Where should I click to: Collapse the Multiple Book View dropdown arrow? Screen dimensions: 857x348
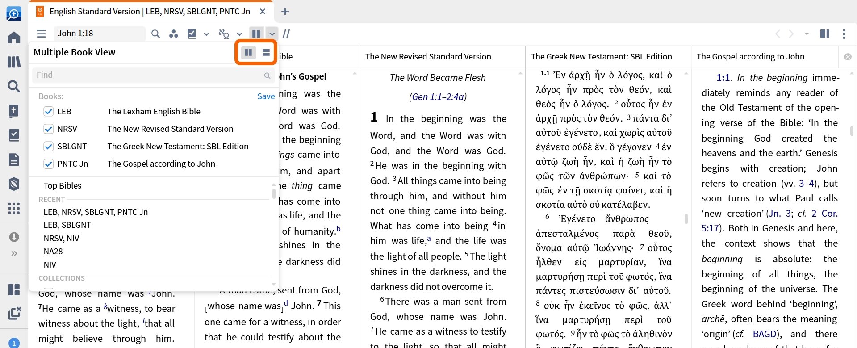tap(272, 34)
